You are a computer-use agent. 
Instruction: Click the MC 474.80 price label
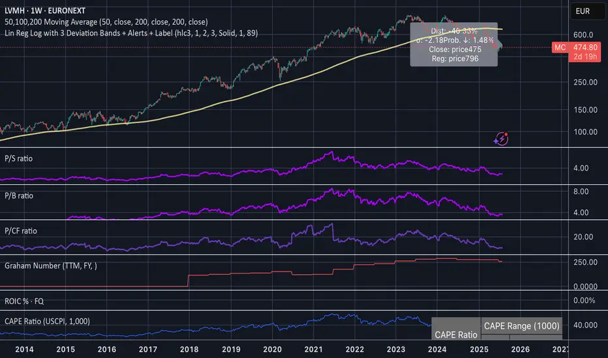point(576,48)
